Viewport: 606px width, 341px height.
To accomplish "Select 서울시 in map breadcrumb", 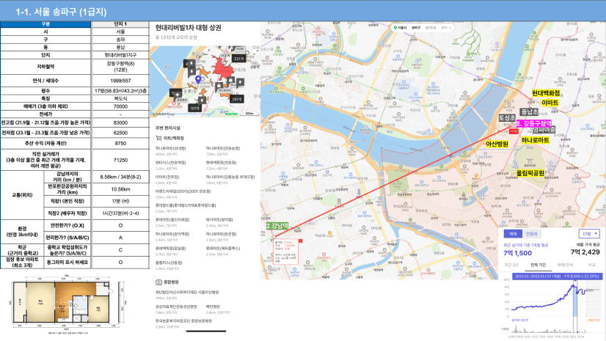I will click(402, 28).
